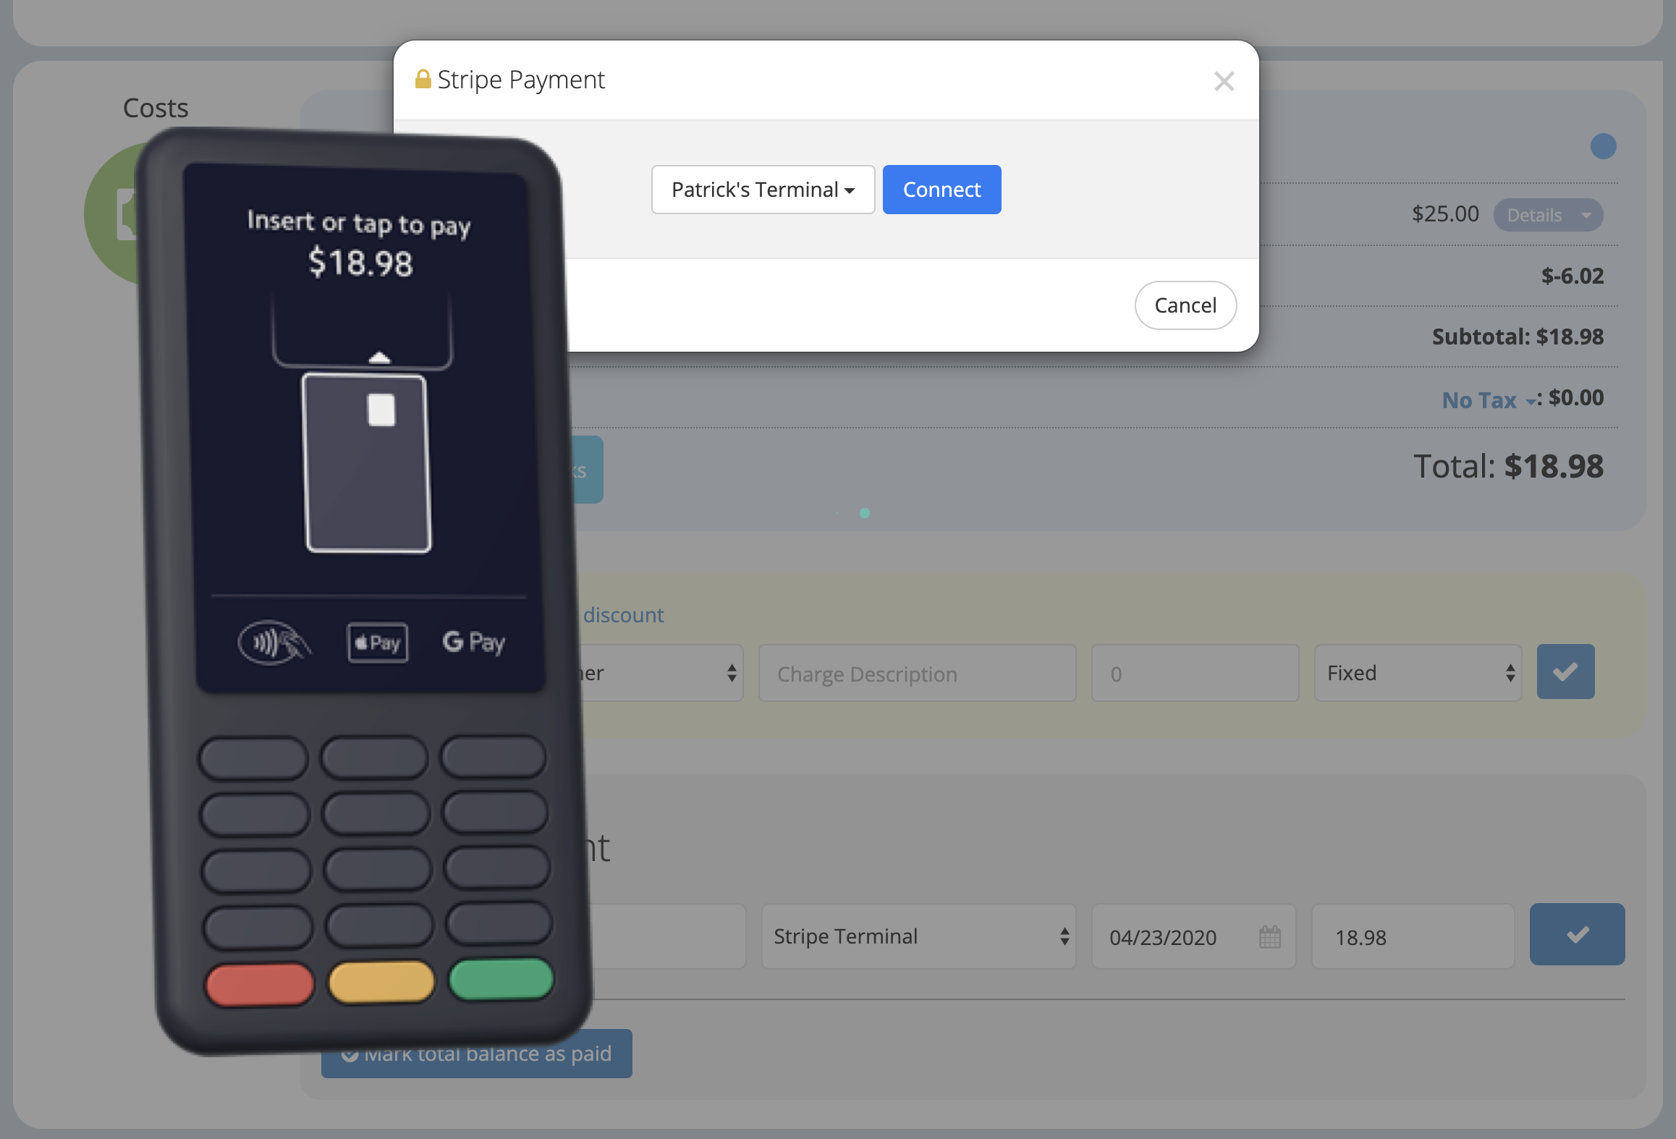This screenshot has height=1139, width=1676.
Task: Click the $18.98 amount on terminal screen
Action: click(x=360, y=263)
